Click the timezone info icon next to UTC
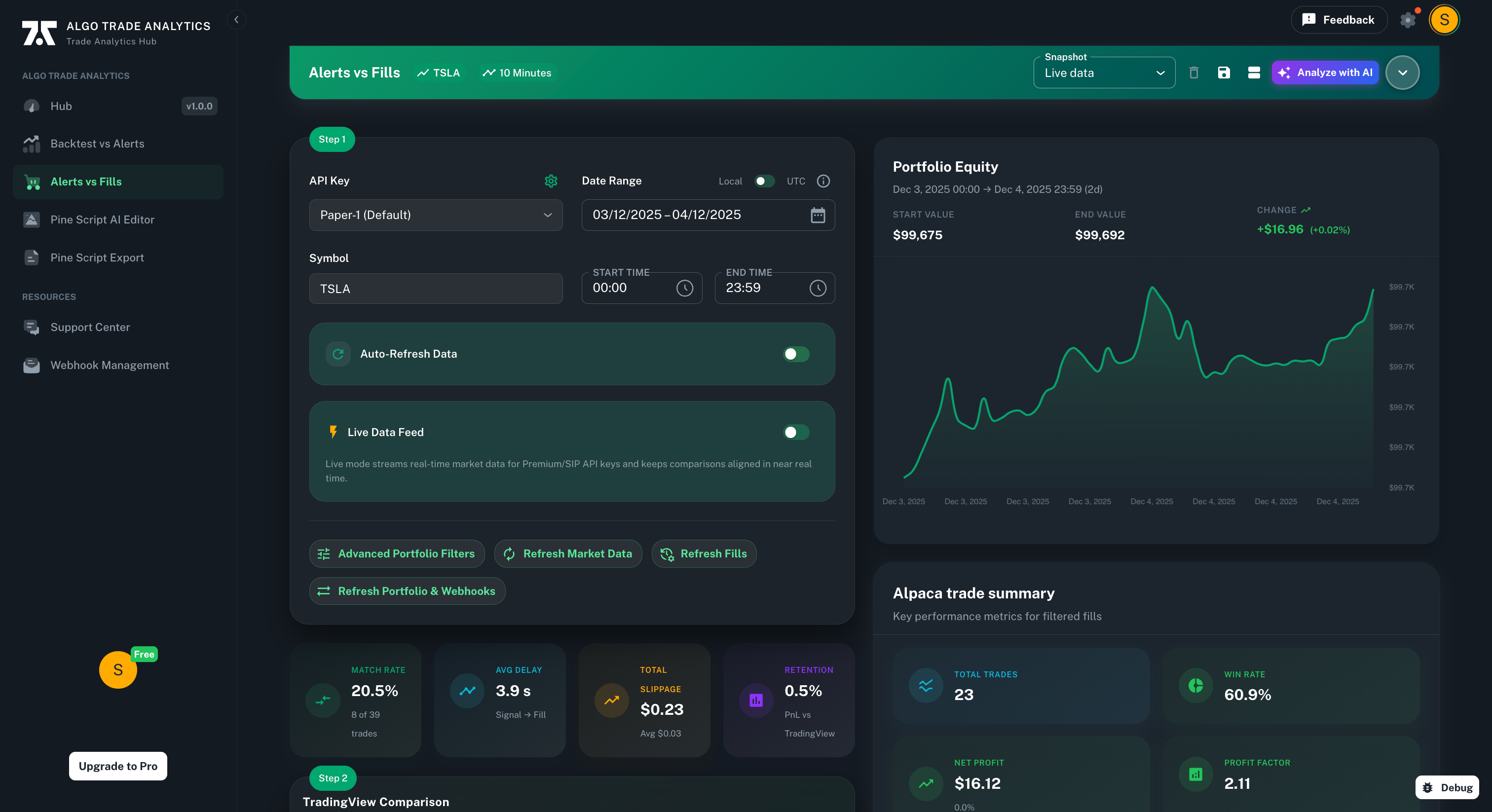Viewport: 1492px width, 812px height. (x=823, y=181)
